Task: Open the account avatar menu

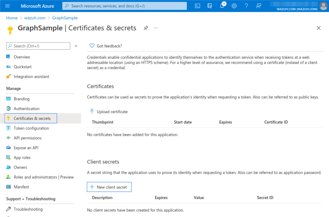Action: [323, 6]
